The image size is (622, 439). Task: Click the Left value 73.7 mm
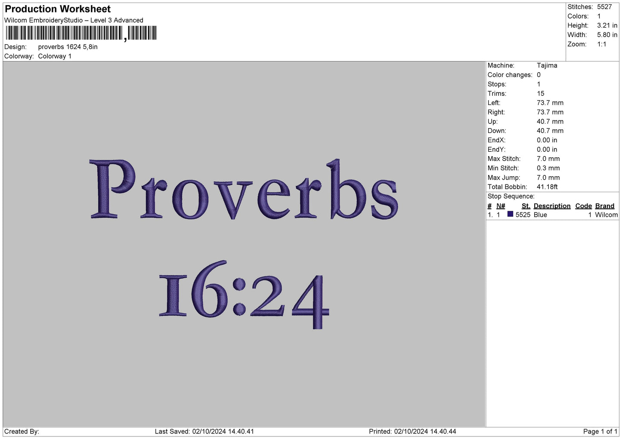550,103
